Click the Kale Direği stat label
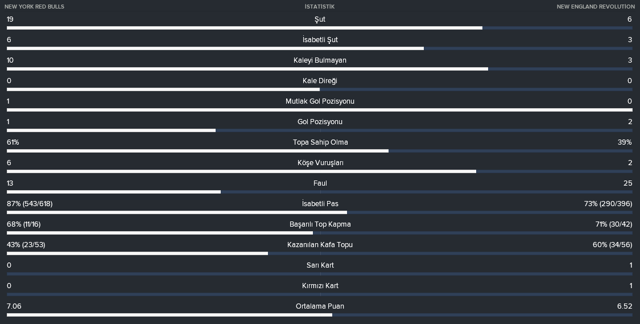The width and height of the screenshot is (640, 324). 320,81
